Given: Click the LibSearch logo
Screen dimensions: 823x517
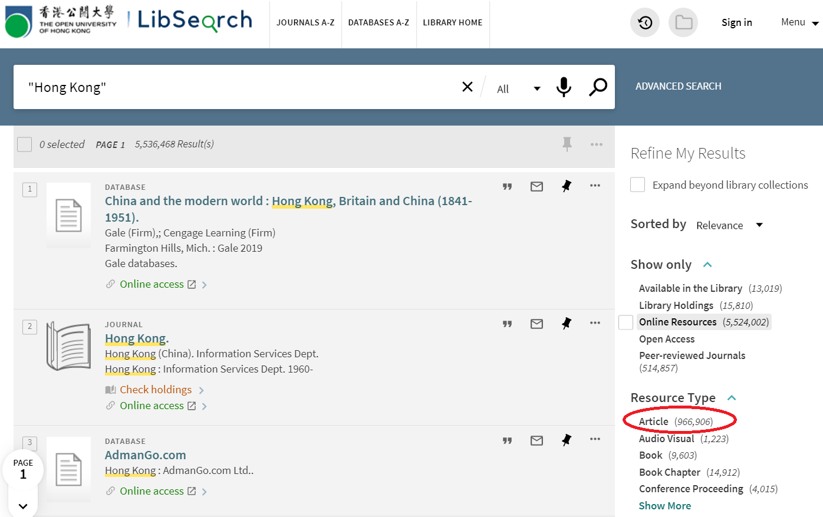Looking at the screenshot, I should point(195,20).
